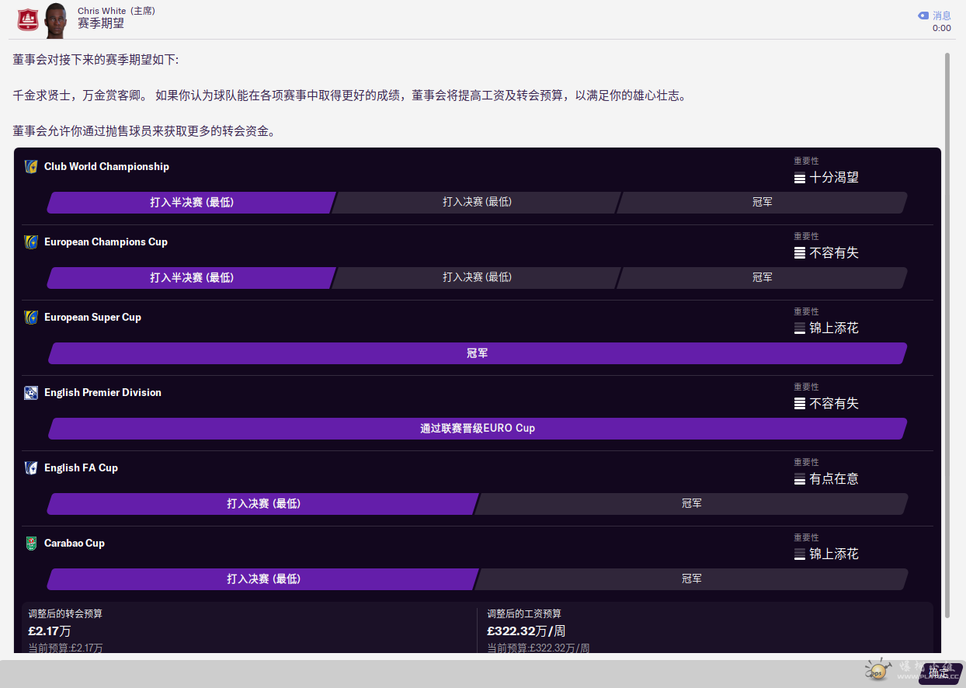Select 打入决赛 for European Champions Cup
The width and height of the screenshot is (966, 688).
[x=477, y=278]
